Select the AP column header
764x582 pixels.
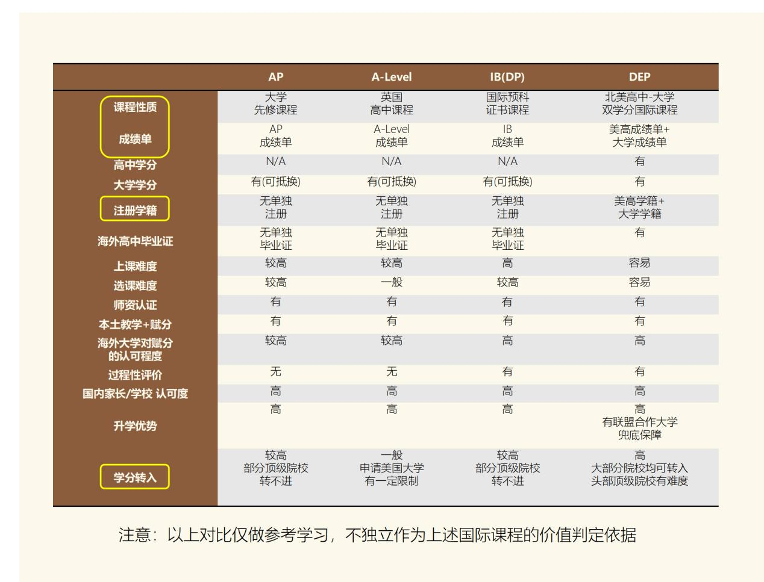point(276,75)
